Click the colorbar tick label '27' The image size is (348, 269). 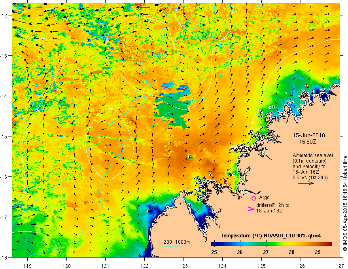(x=266, y=252)
